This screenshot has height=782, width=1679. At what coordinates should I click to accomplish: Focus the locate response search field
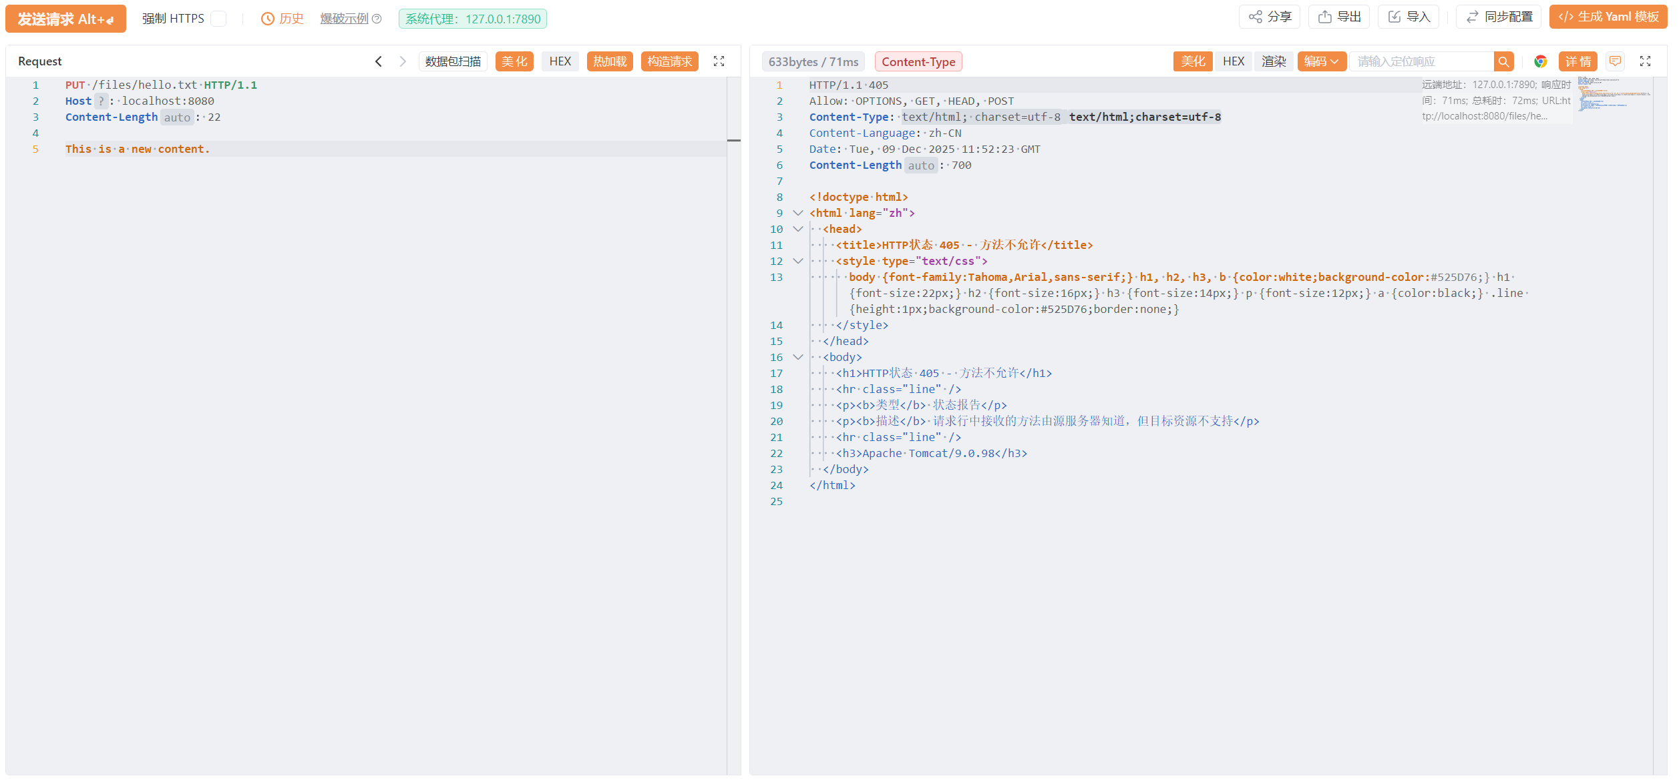point(1421,61)
